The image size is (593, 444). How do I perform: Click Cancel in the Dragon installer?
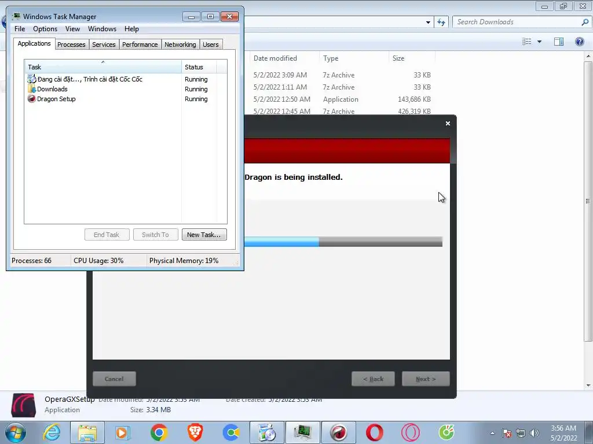pos(114,379)
